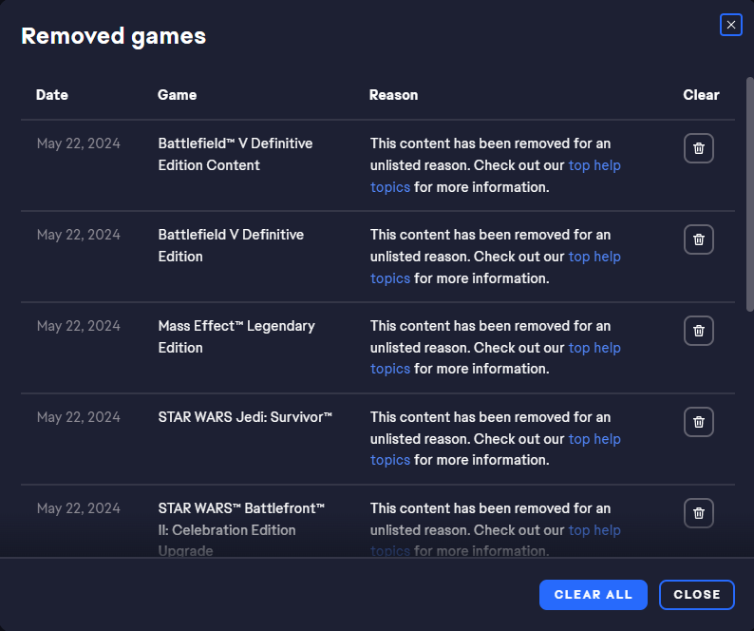Screen dimensions: 754x631
Task: Click the CLEAR ALL button
Action: tap(594, 595)
